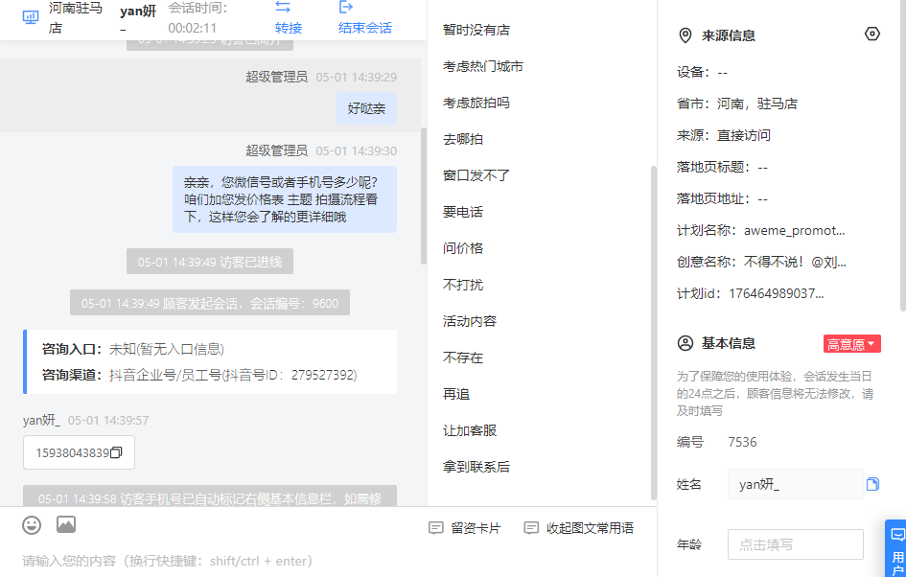Click the 抖音号ID：279527392 text
Viewport: 906px width, 577px height.
point(290,375)
